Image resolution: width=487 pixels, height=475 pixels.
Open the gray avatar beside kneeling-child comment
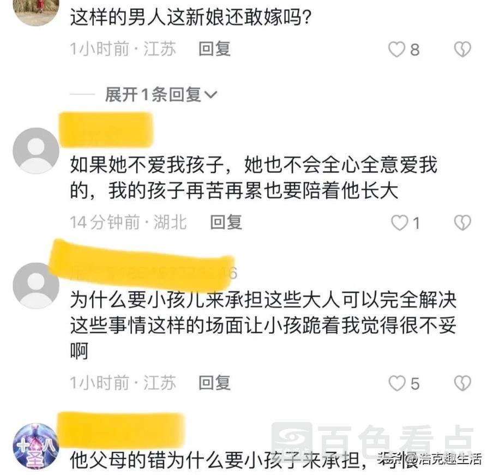[36, 286]
